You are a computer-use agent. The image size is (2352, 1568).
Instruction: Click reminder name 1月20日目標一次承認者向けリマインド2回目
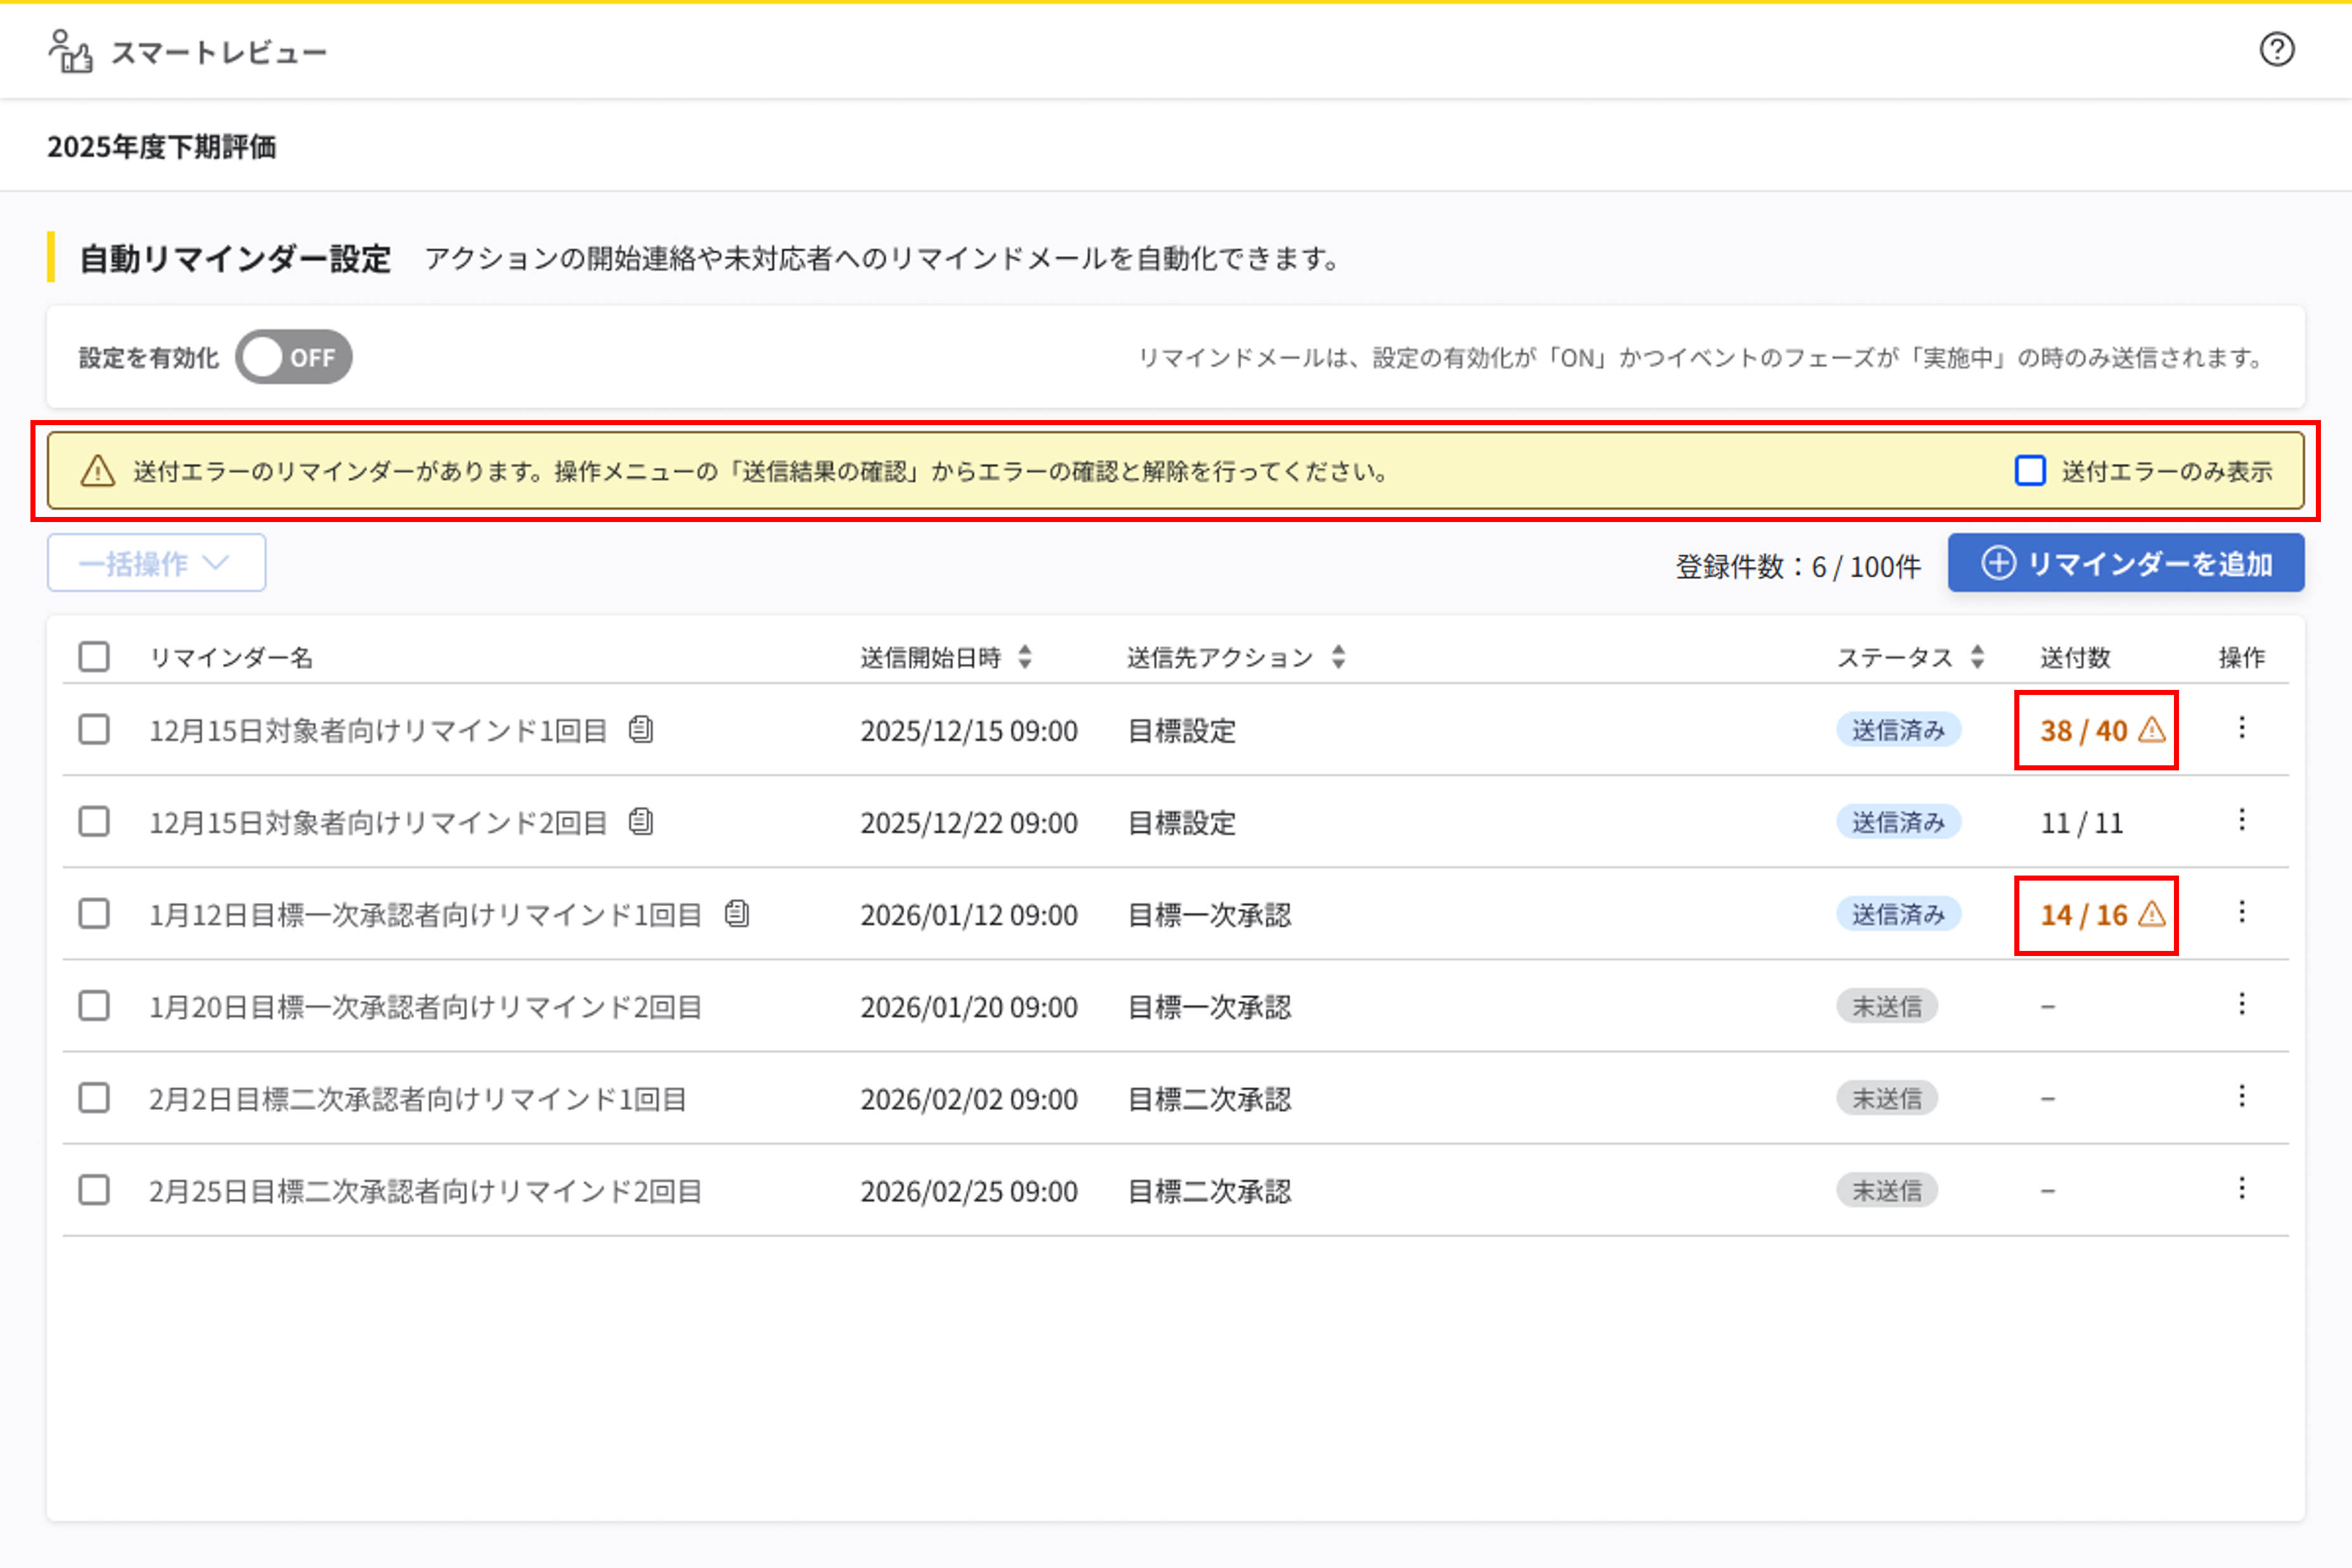[x=425, y=1007]
